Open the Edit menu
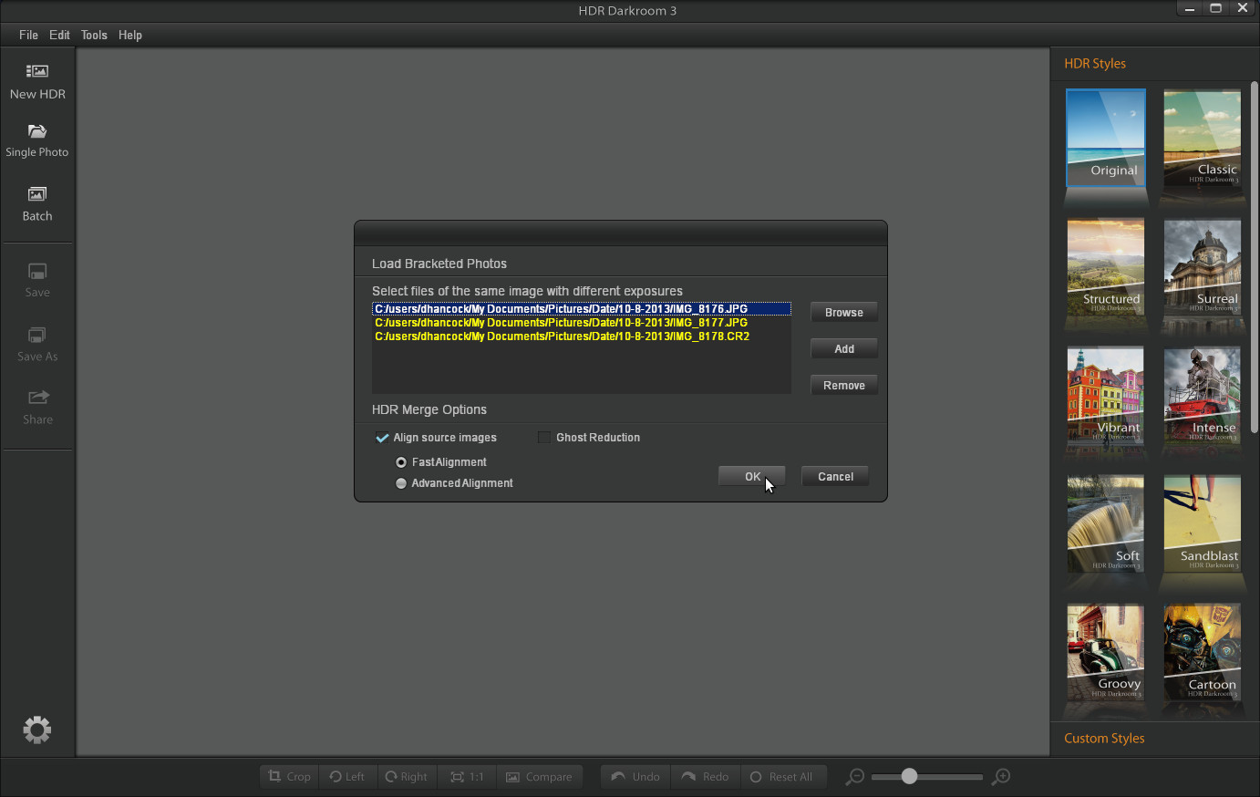 59,35
